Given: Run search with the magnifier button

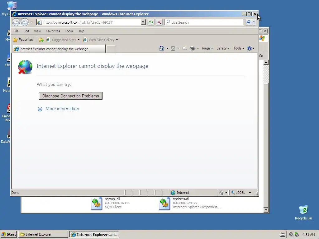Looking at the screenshot, I should click(248, 22).
